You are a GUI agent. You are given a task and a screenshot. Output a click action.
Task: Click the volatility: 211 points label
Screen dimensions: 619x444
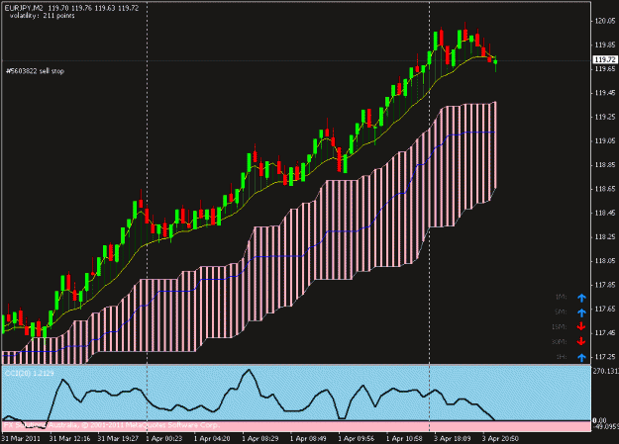pyautogui.click(x=43, y=16)
